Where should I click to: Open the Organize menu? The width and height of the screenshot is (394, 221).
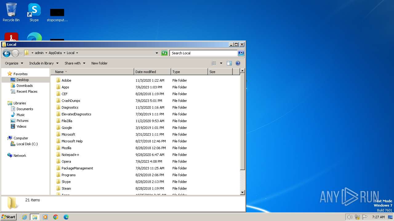tap(14, 63)
